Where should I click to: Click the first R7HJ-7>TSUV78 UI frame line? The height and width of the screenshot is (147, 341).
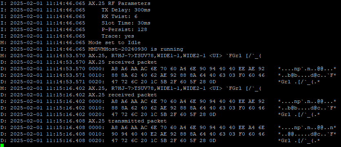click(131, 56)
